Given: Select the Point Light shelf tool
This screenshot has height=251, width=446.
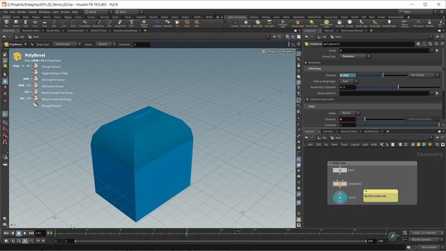Looking at the screenshot, I should [246, 23].
